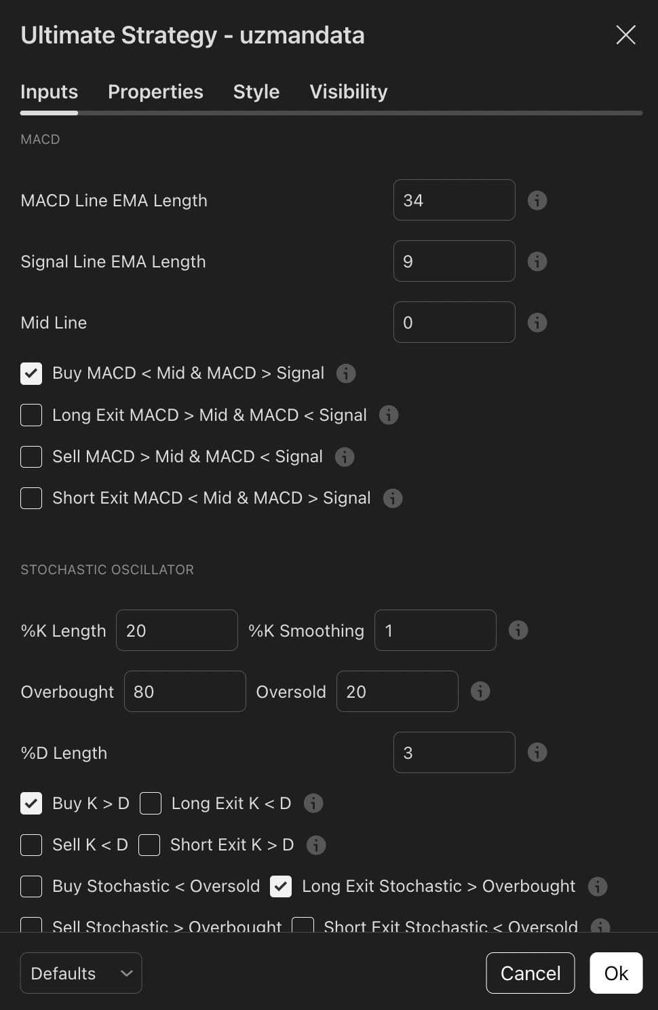This screenshot has height=1010, width=658.
Task: Switch to the Properties tab
Action: tap(155, 92)
